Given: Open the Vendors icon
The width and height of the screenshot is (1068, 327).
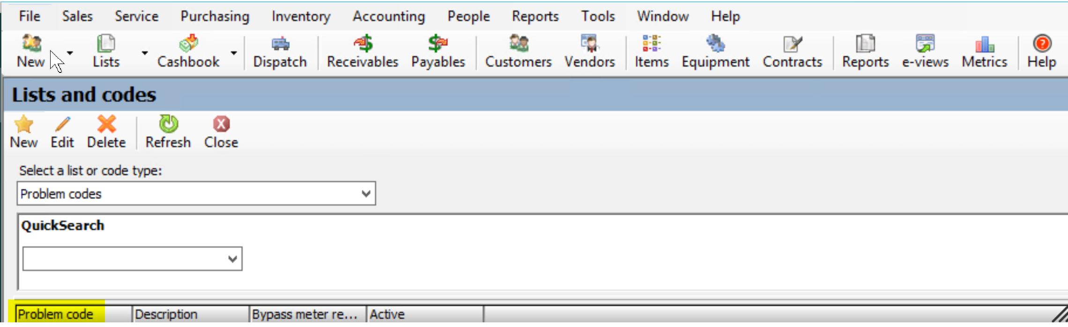Looking at the screenshot, I should pyautogui.click(x=589, y=51).
